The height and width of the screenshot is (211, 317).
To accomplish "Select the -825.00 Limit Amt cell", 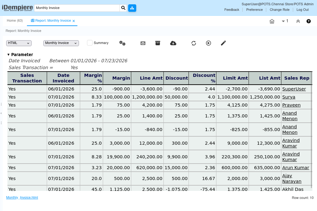I will [232, 130].
